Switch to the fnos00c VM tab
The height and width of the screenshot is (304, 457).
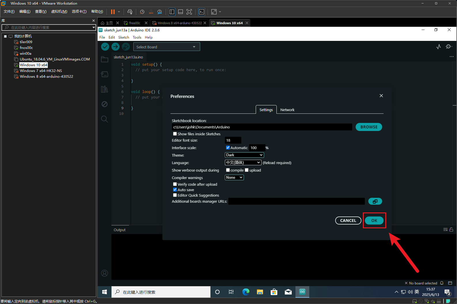click(134, 23)
